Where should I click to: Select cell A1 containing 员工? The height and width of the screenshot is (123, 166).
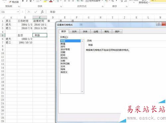[x=11, y=21]
